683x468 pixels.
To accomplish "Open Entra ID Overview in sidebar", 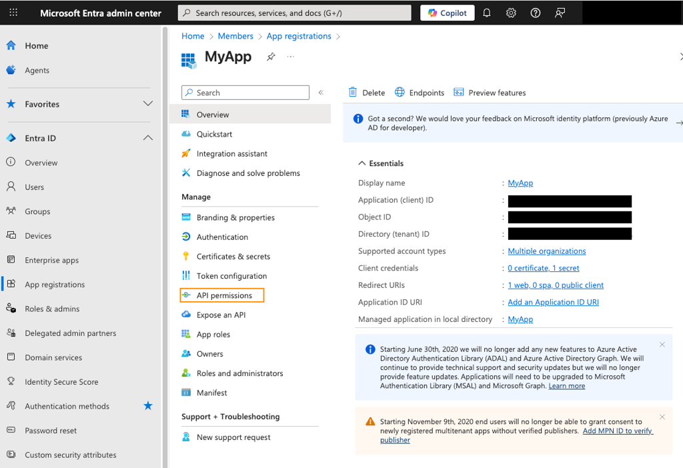I will tap(41, 163).
